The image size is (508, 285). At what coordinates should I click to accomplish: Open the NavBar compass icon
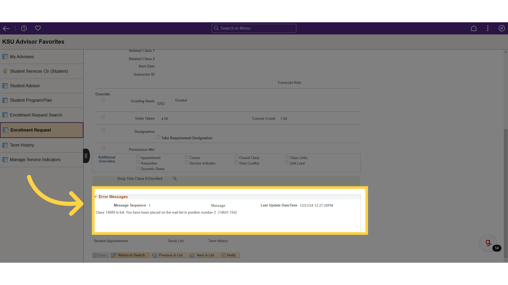[x=502, y=28]
